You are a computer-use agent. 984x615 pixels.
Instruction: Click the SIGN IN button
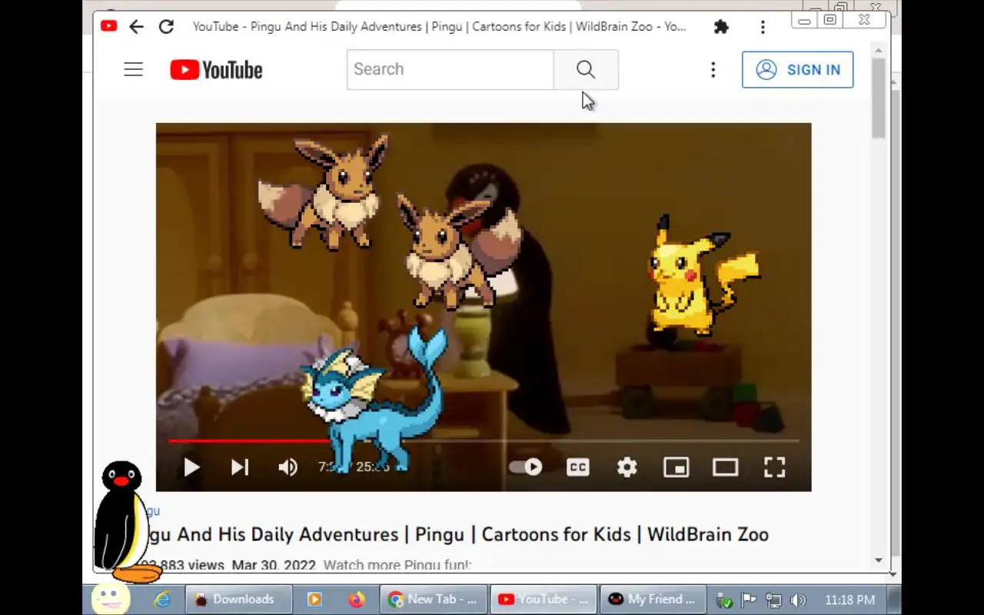click(x=797, y=70)
